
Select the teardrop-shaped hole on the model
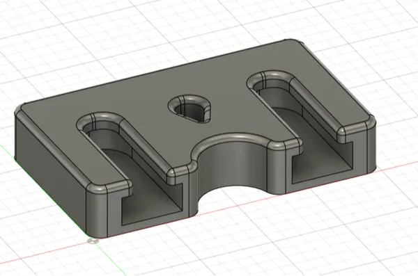189,109
